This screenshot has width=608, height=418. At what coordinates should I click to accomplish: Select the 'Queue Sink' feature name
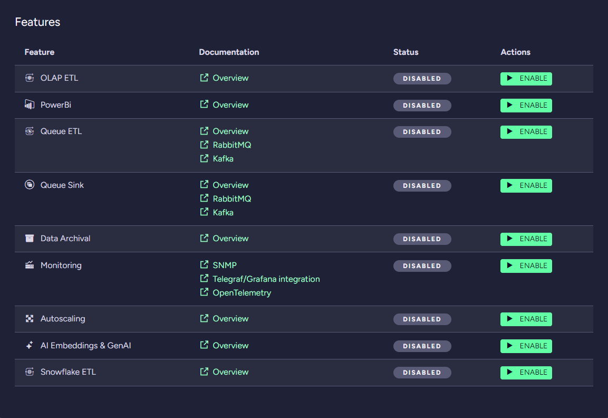tap(62, 185)
